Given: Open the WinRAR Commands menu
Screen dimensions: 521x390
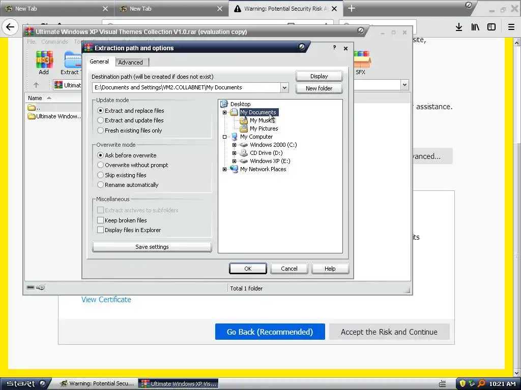Looking at the screenshot, I should tap(54, 42).
